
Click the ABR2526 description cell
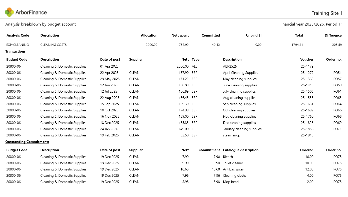coord(230,66)
